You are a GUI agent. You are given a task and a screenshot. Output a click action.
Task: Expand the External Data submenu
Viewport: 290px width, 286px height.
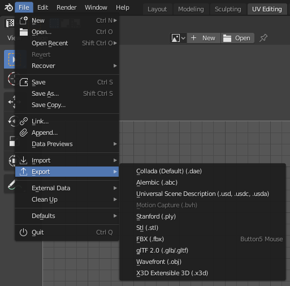[67, 188]
